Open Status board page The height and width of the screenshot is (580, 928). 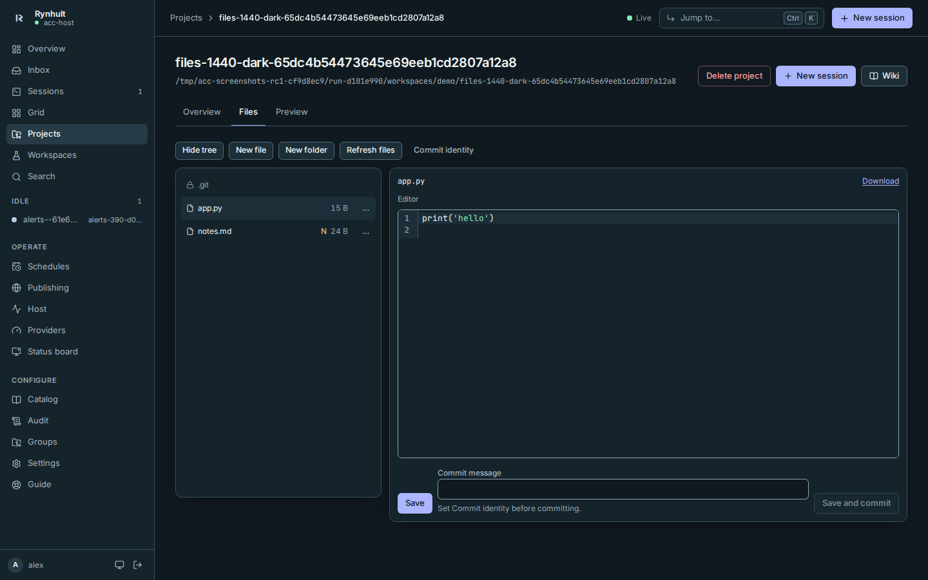[x=77, y=352]
